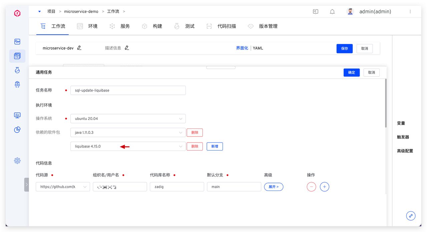Switch to the 工作流 tab
The width and height of the screenshot is (427, 232).
(x=53, y=26)
